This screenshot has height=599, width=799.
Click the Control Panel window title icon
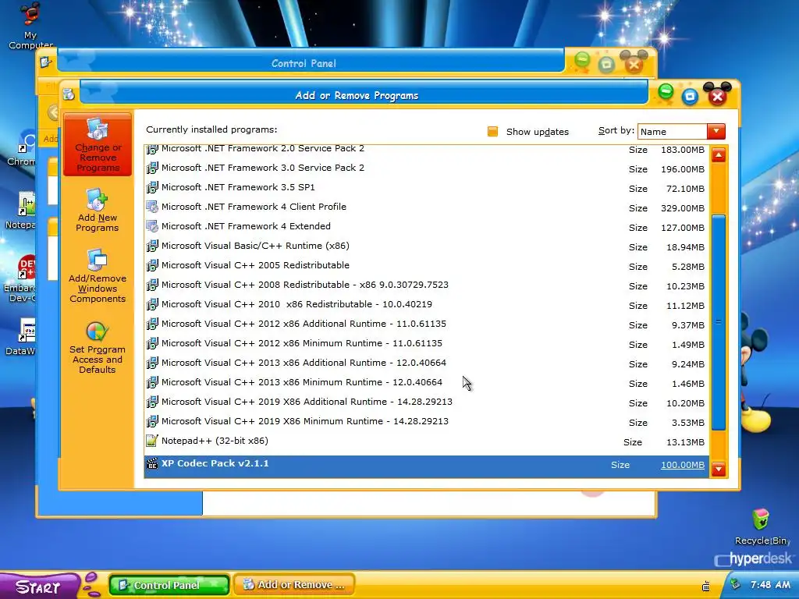pyautogui.click(x=46, y=62)
